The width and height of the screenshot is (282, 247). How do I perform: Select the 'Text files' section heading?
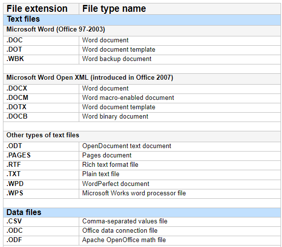[x=142, y=20]
